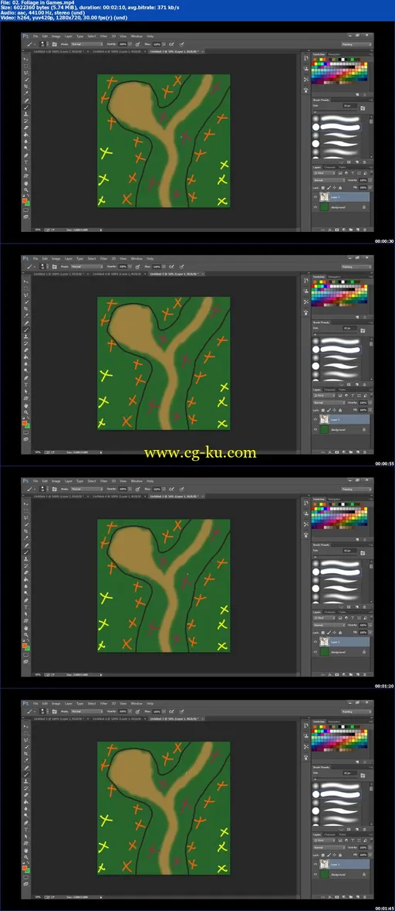Select the Lasso tool in the 00:00:30 frame

coord(26,73)
